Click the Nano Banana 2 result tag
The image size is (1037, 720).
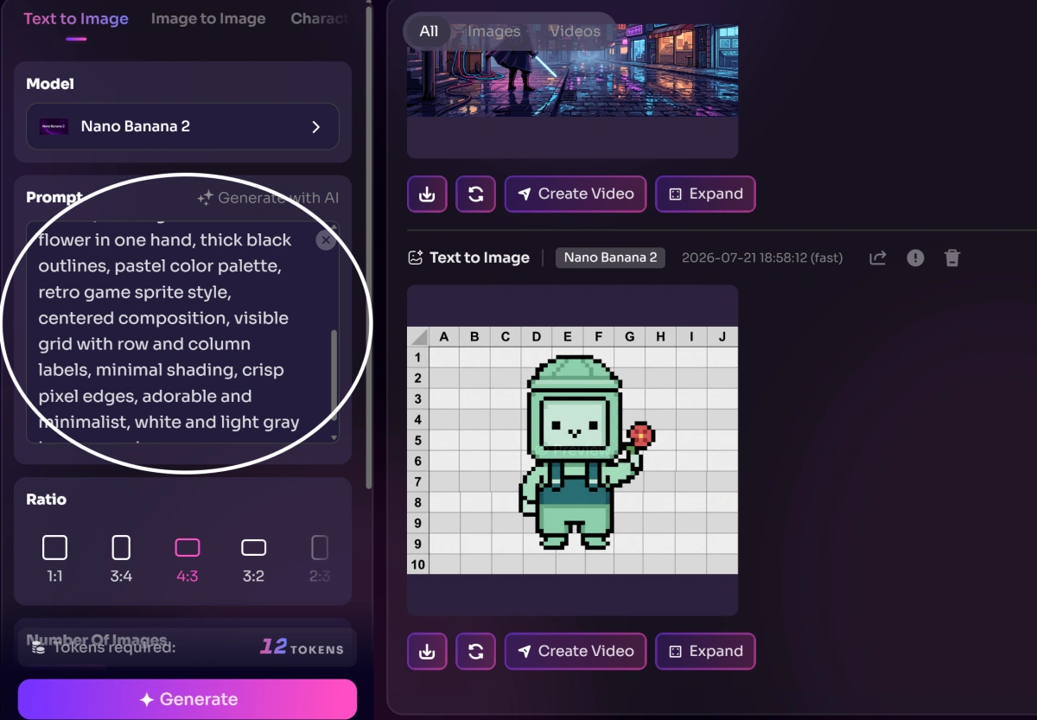(610, 258)
